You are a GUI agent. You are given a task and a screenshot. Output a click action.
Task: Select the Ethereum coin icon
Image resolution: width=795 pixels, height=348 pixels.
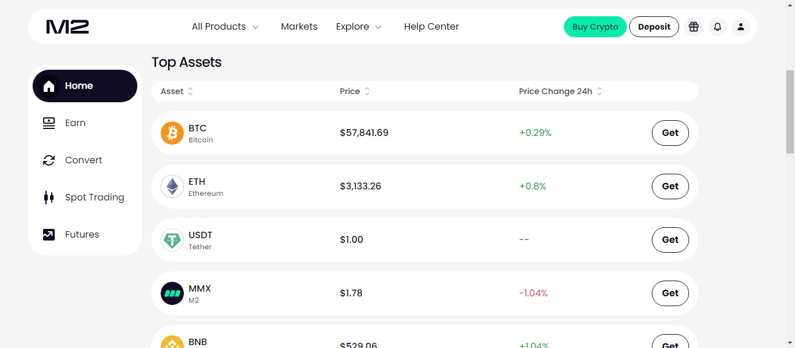[x=172, y=186]
